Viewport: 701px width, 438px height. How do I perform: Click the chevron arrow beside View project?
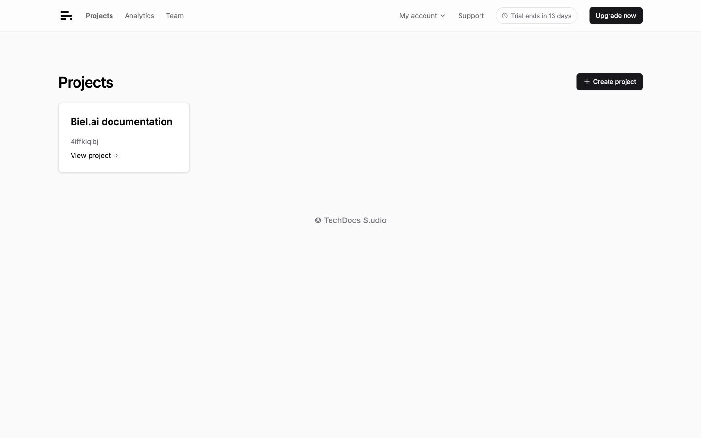coord(116,155)
